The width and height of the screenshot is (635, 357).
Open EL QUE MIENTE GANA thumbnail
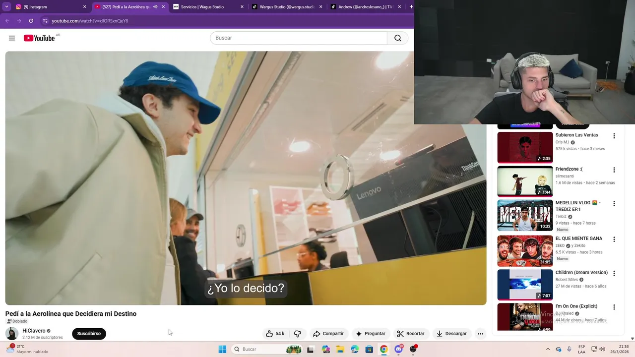[x=525, y=251]
